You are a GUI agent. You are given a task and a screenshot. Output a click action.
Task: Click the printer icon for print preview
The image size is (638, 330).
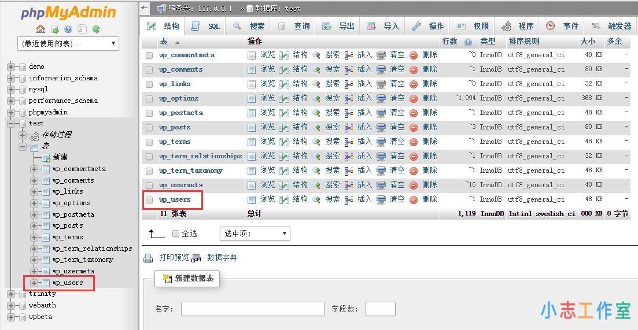[x=148, y=258]
